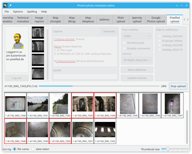Click the Stop upload button
The width and height of the screenshot is (192, 154).
point(178,86)
